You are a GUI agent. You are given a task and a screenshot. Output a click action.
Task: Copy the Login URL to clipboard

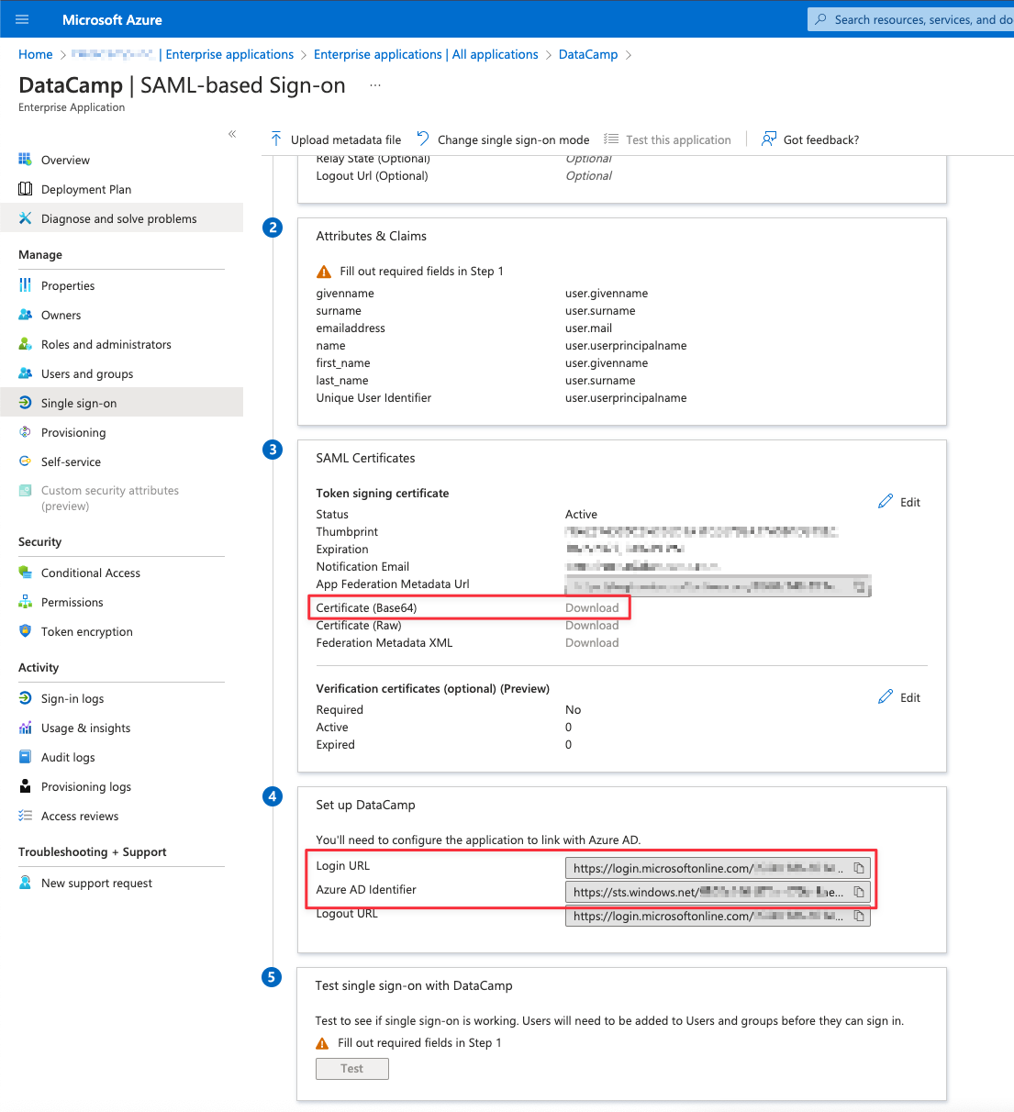coord(859,868)
